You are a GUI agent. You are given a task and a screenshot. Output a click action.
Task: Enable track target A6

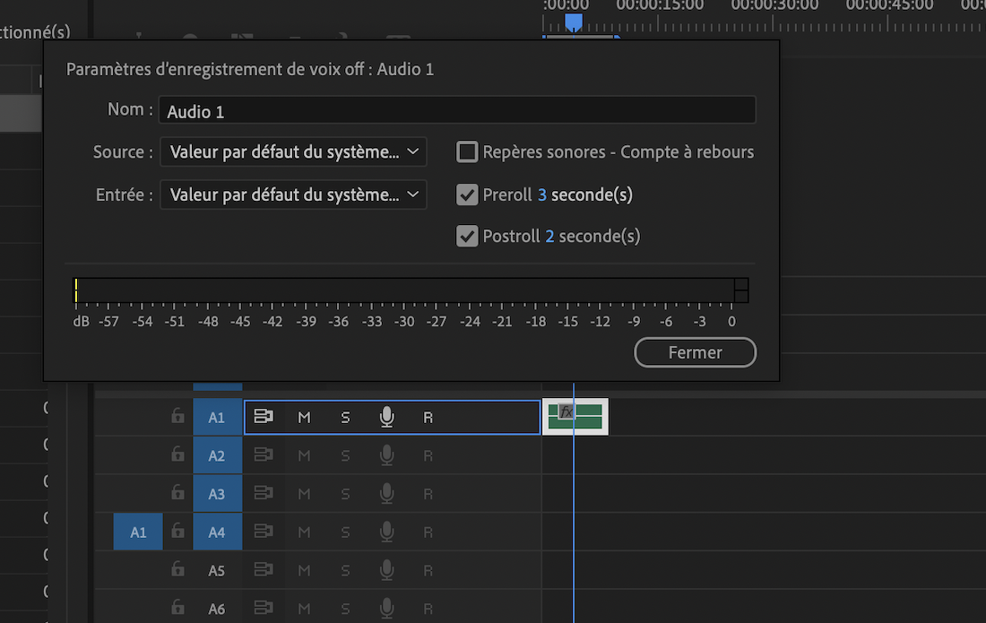pos(217,609)
